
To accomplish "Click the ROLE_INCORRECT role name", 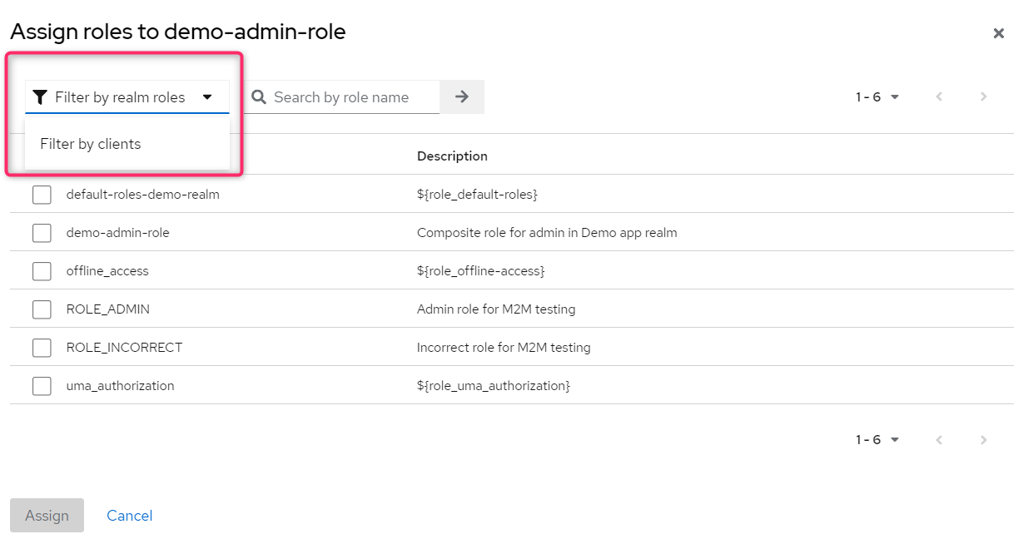I will point(125,348).
